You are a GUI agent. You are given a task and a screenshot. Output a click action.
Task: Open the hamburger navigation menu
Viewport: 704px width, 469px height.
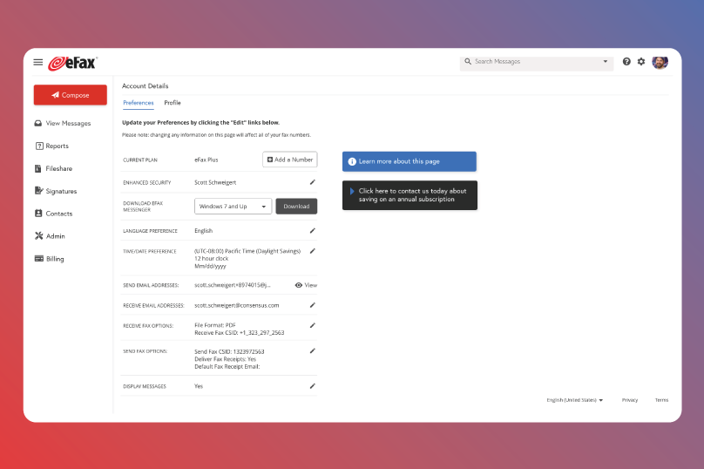point(38,62)
